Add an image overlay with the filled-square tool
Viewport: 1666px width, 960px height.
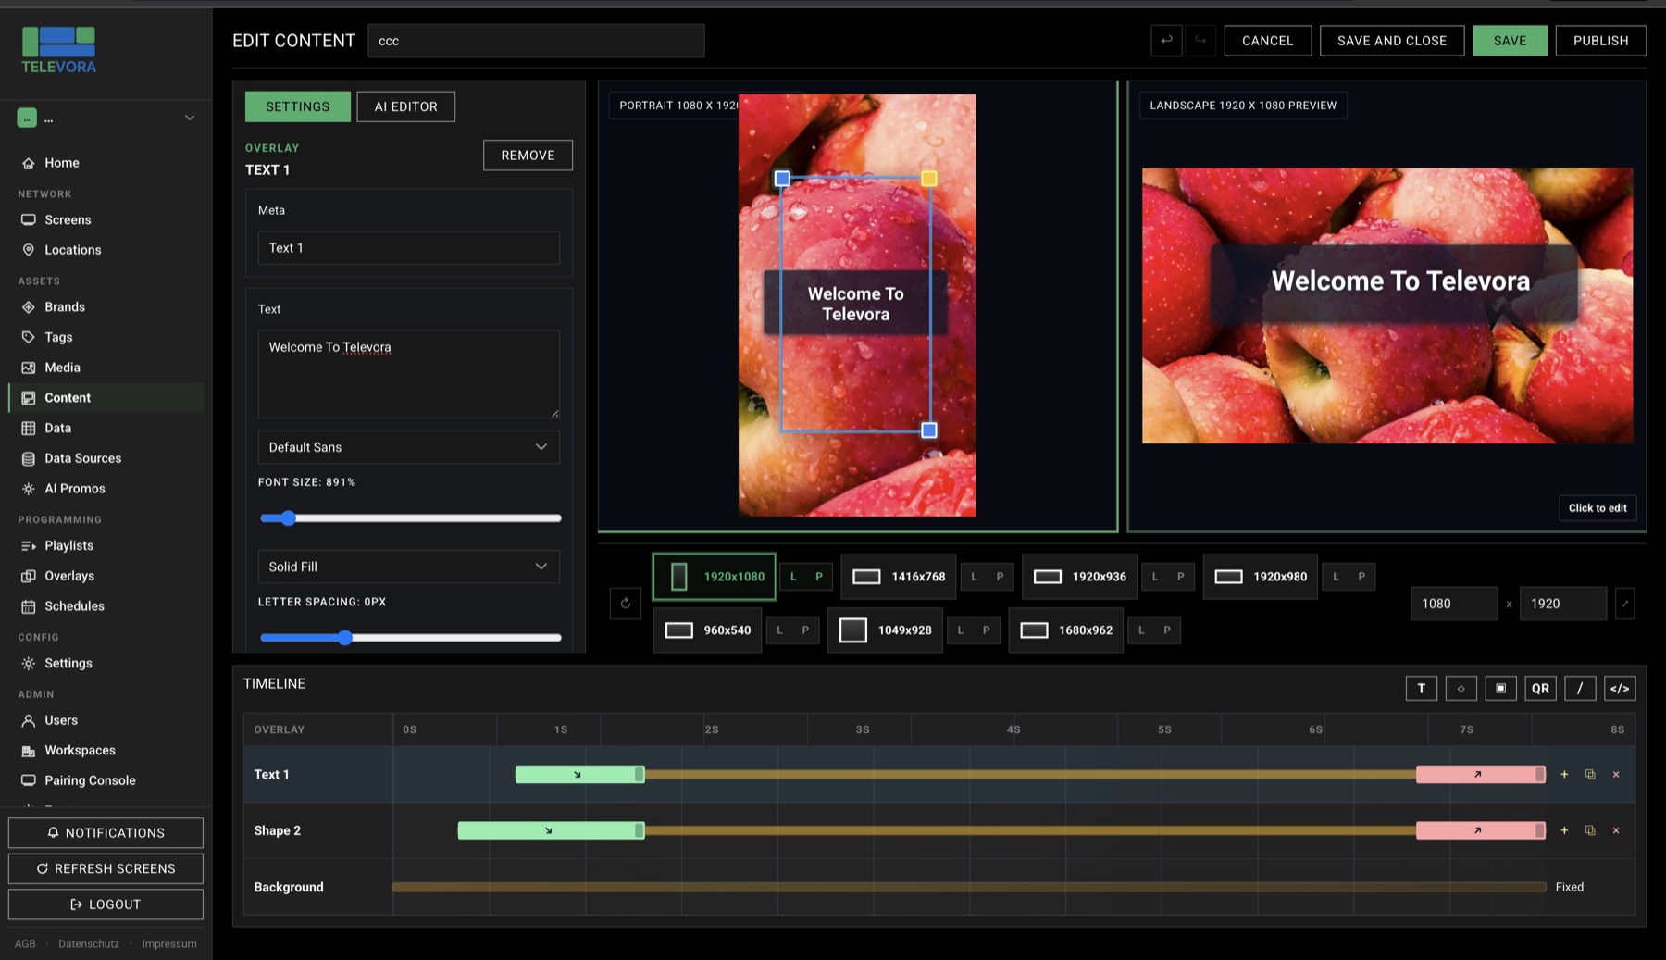(x=1500, y=688)
